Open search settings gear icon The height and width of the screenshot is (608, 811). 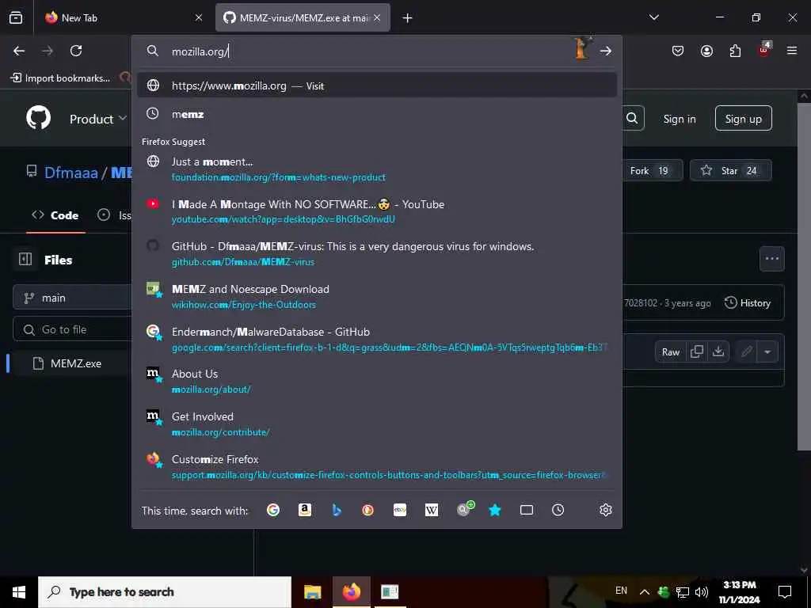[606, 510]
